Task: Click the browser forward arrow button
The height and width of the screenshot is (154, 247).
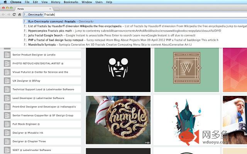Action: (8, 14)
